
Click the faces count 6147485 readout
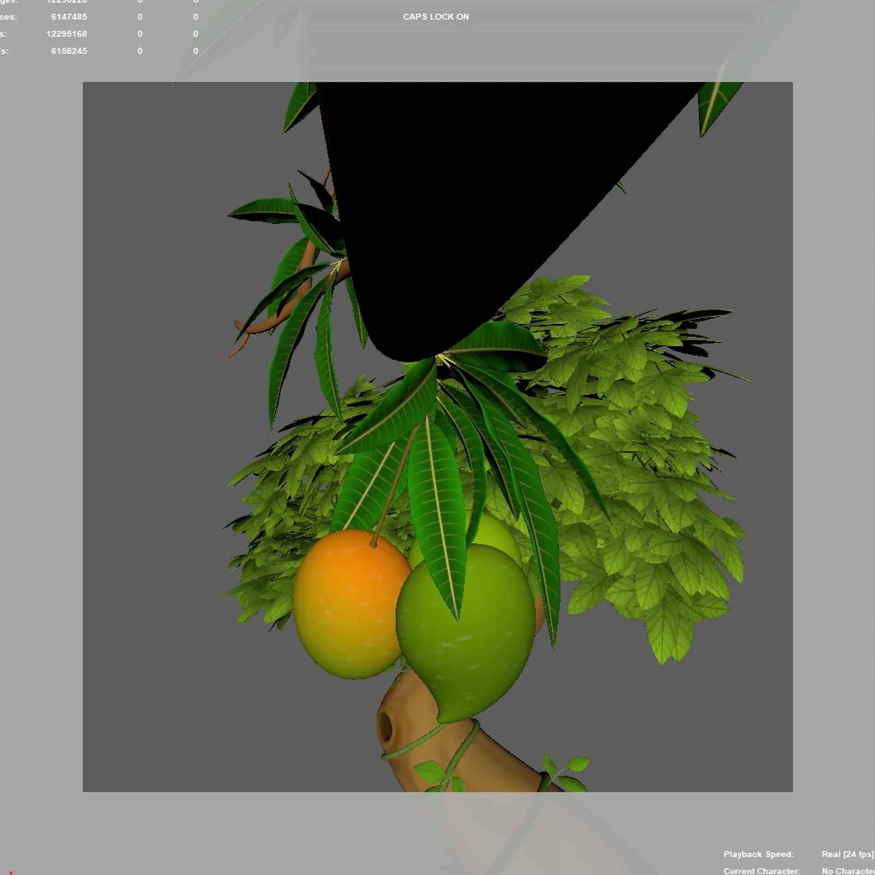click(x=70, y=17)
